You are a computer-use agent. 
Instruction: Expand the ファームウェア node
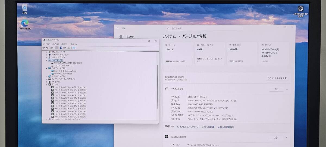pyautogui.click(x=46, y=82)
